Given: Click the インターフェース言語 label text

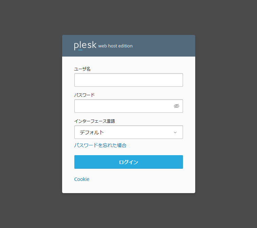Looking at the screenshot, I should (x=94, y=121).
